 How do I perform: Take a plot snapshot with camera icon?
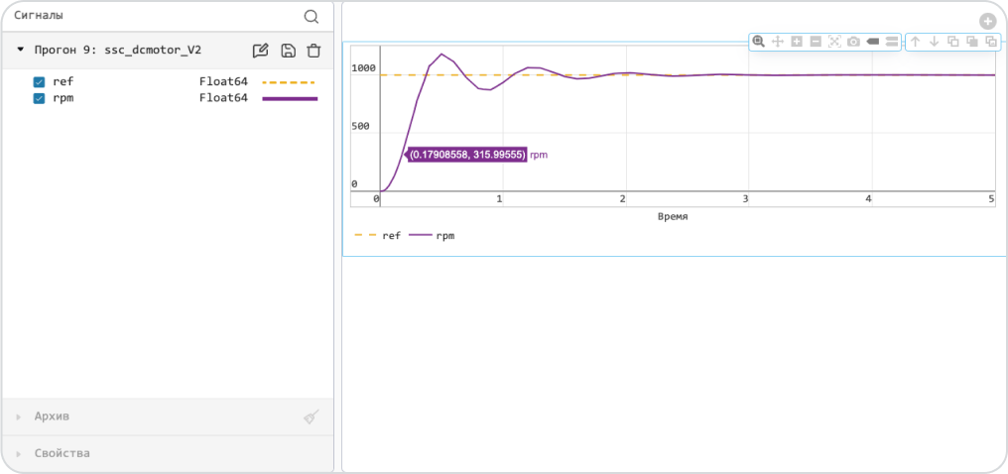click(853, 42)
